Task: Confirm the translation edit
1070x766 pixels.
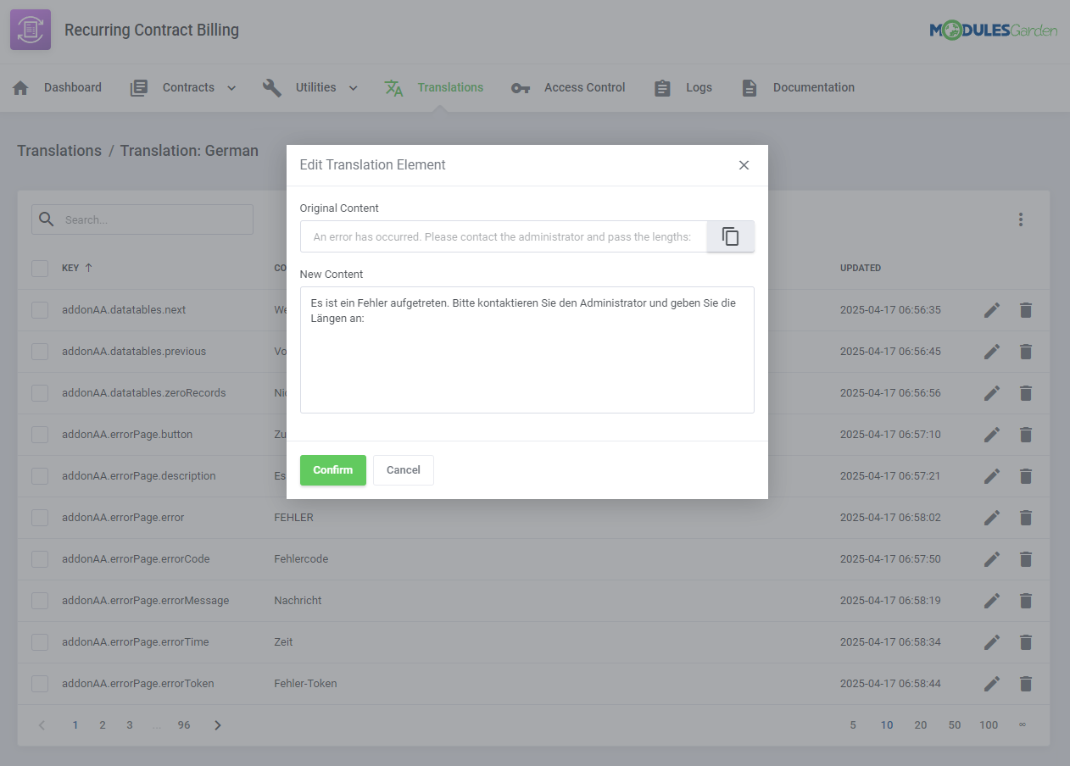Action: (332, 469)
